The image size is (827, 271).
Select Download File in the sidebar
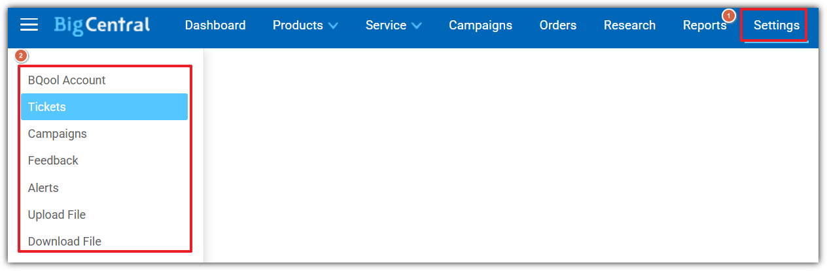coord(65,242)
